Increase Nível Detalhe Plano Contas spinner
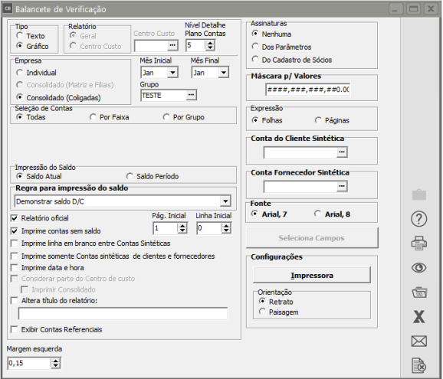The height and width of the screenshot is (379, 443). pyautogui.click(x=210, y=43)
